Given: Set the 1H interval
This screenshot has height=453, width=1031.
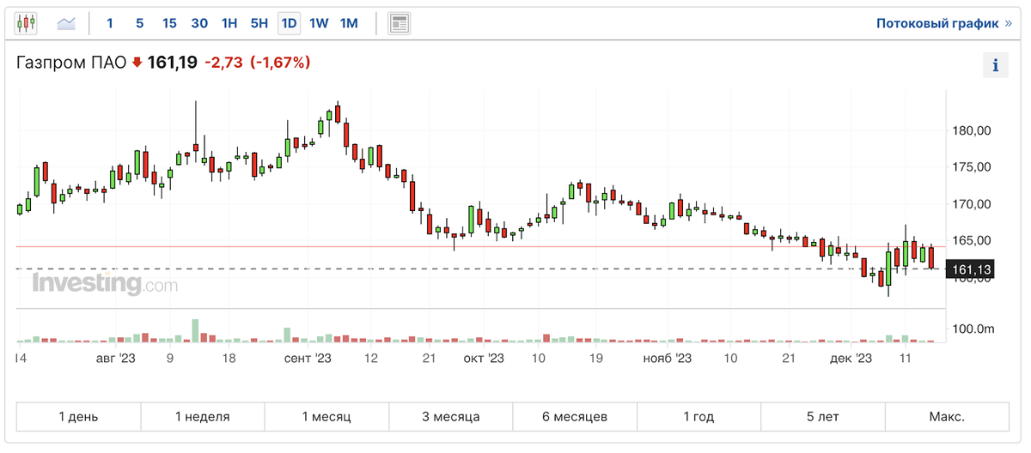Looking at the screenshot, I should tap(229, 23).
